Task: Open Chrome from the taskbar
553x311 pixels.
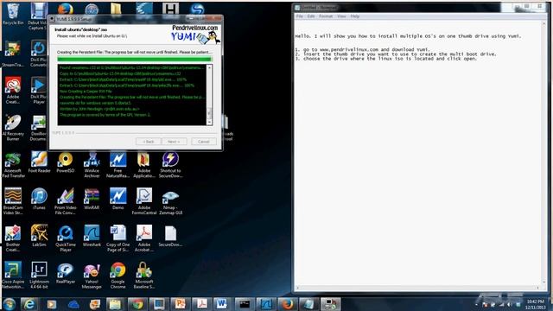Action: 137,304
